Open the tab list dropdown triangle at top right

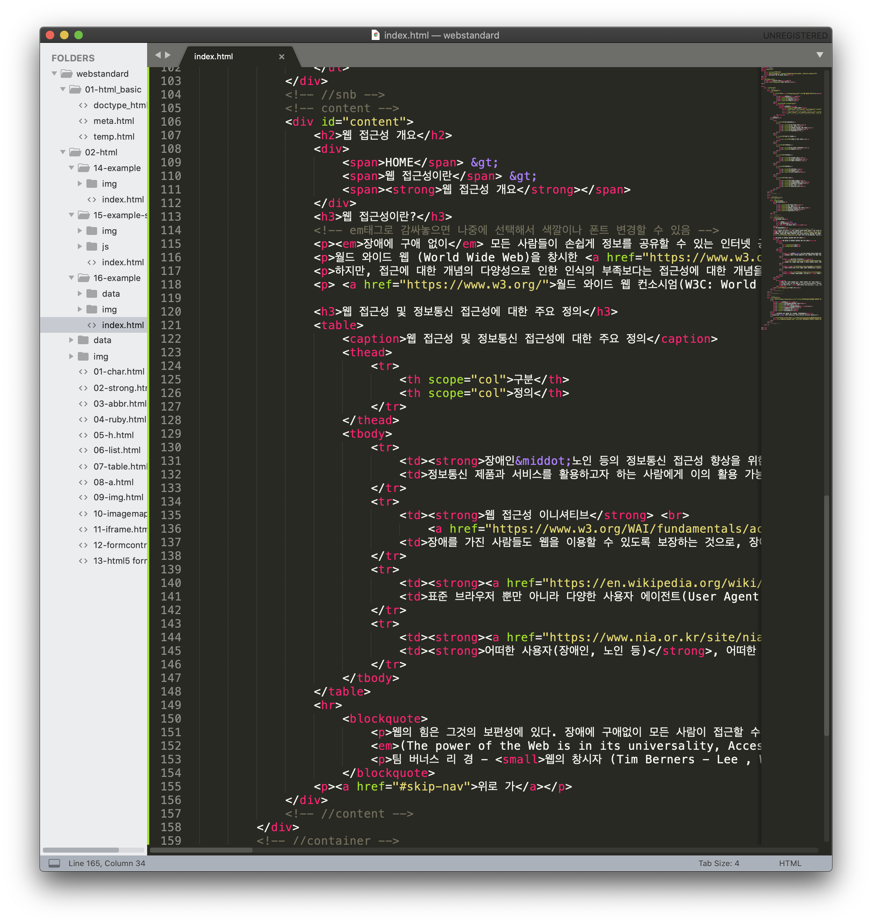tap(820, 55)
